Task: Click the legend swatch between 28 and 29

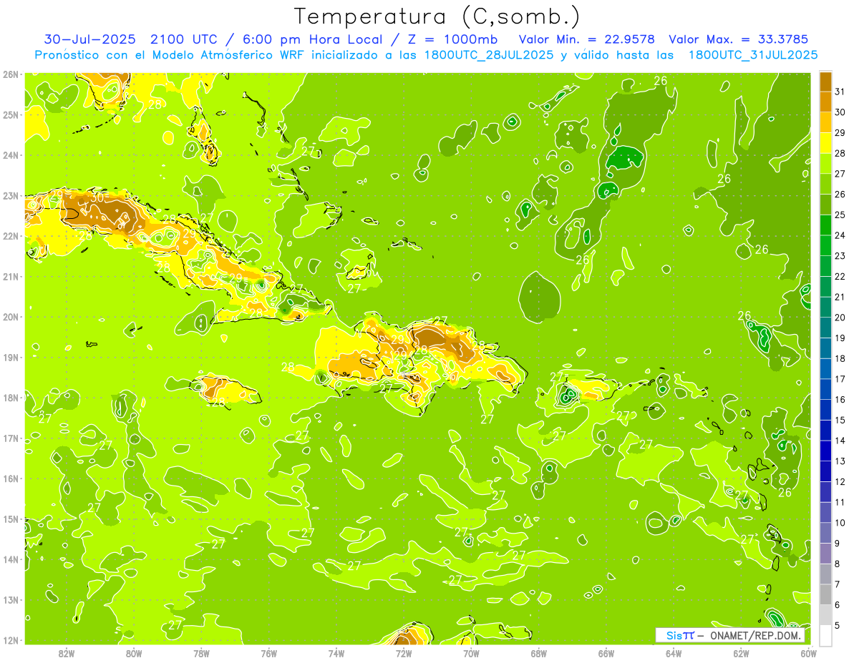Action: [825, 143]
